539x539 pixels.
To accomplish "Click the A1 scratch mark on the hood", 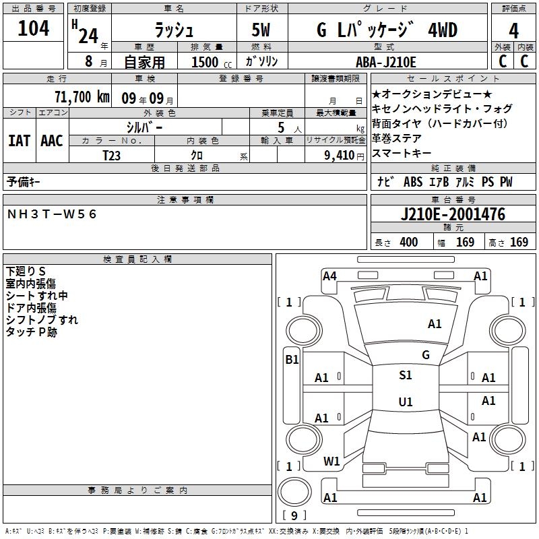I will tap(435, 324).
